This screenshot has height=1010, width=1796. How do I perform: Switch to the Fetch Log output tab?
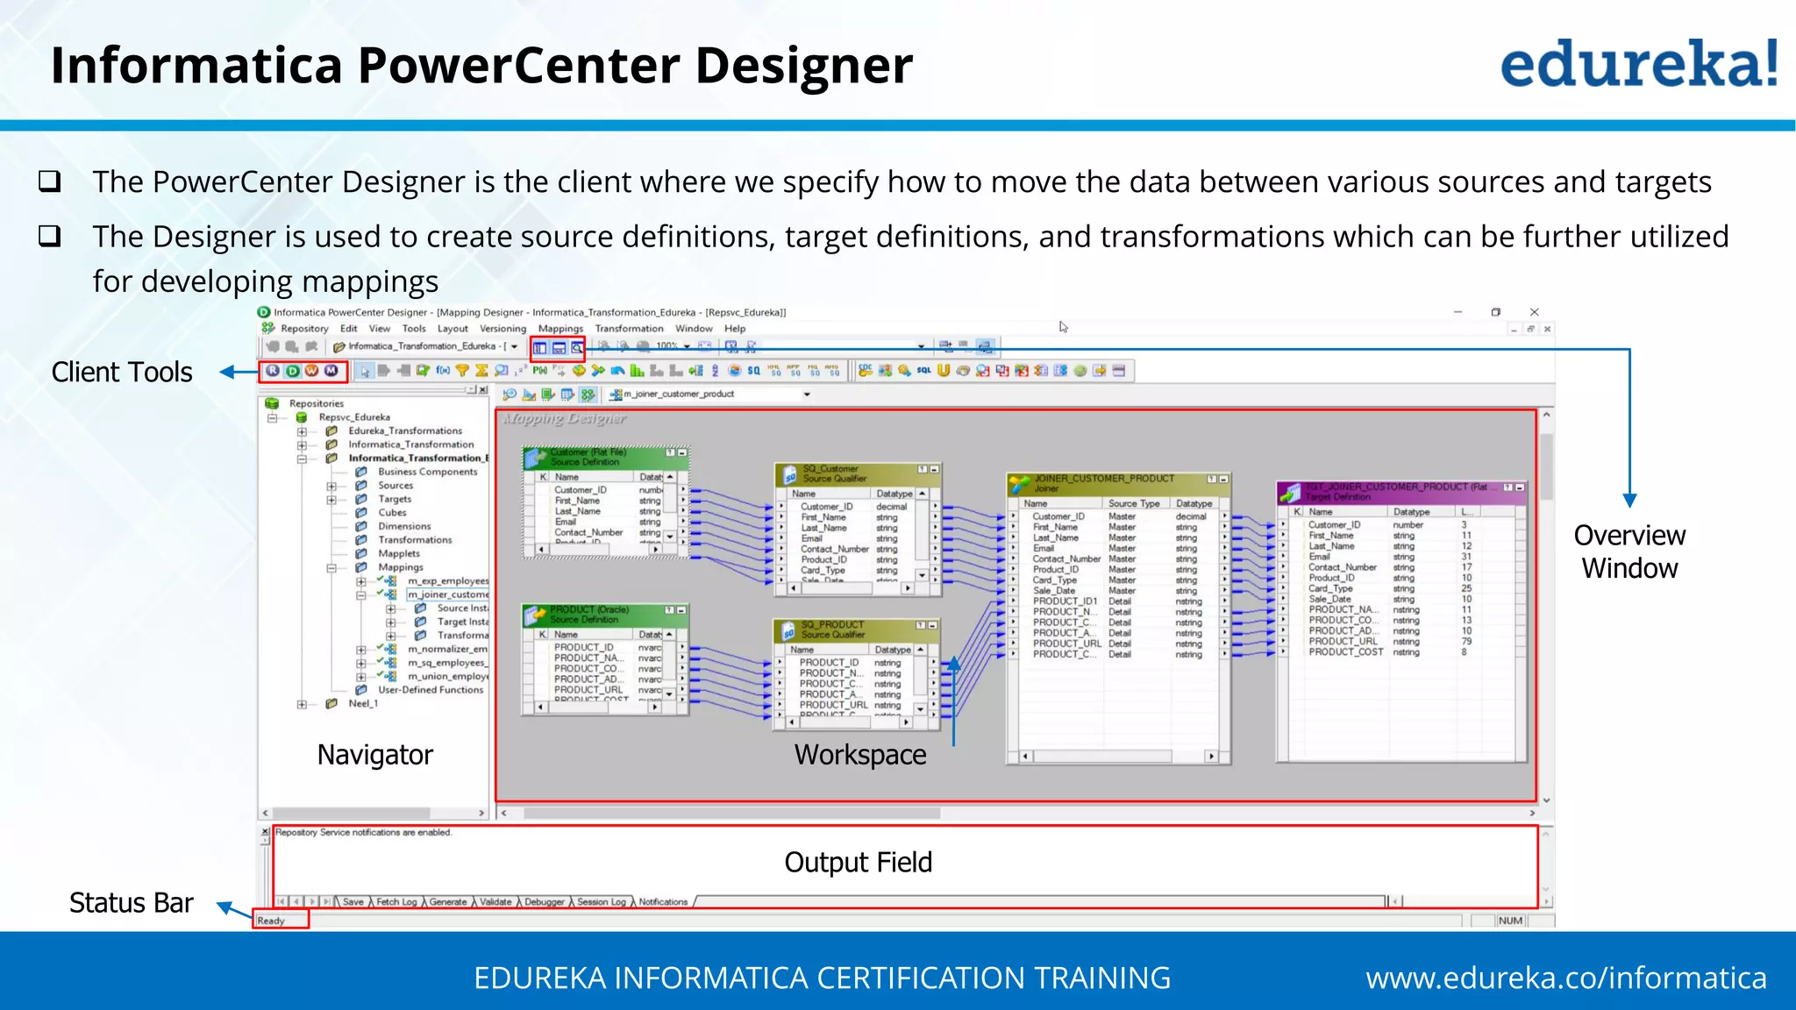(396, 902)
